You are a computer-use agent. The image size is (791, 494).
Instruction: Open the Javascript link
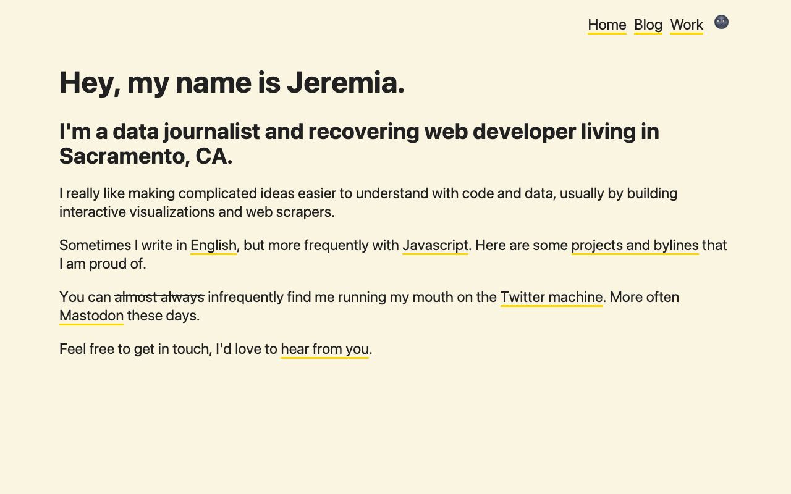[435, 246]
